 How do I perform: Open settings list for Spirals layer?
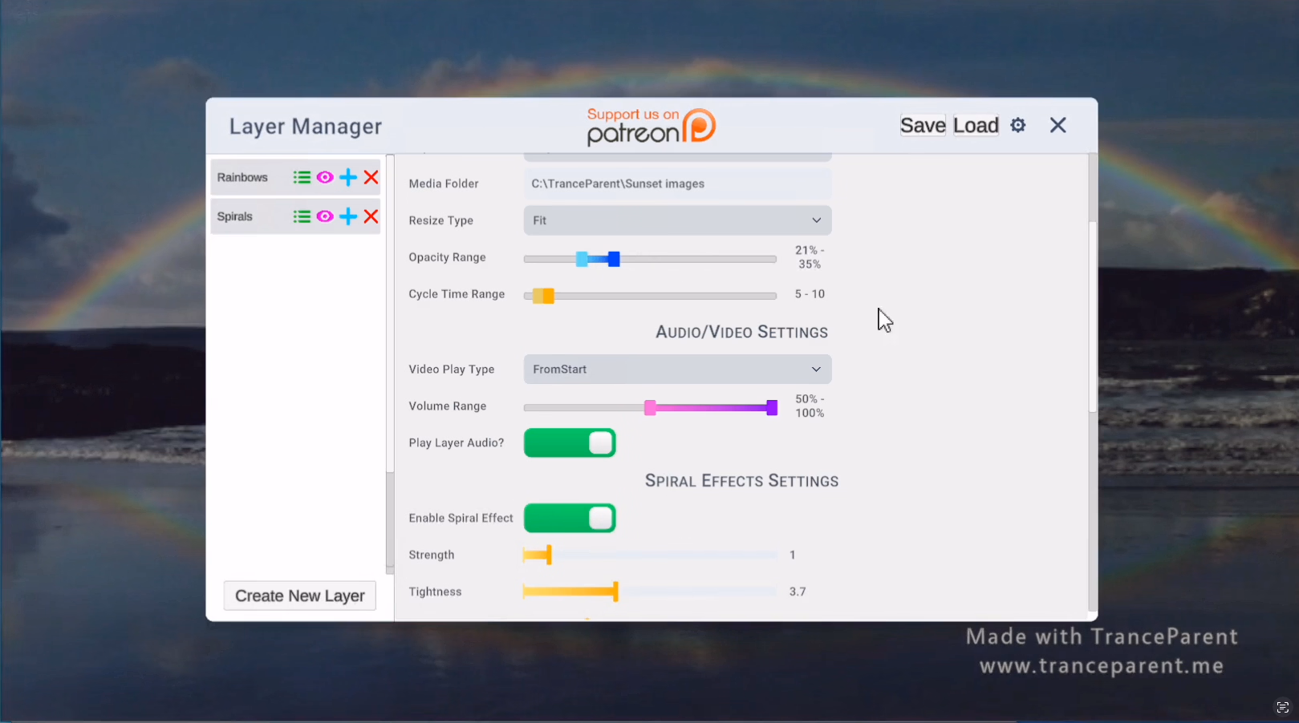coord(302,216)
